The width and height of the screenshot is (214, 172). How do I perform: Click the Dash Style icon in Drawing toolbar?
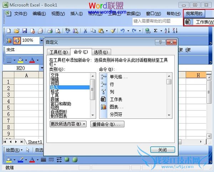(51, 160)
